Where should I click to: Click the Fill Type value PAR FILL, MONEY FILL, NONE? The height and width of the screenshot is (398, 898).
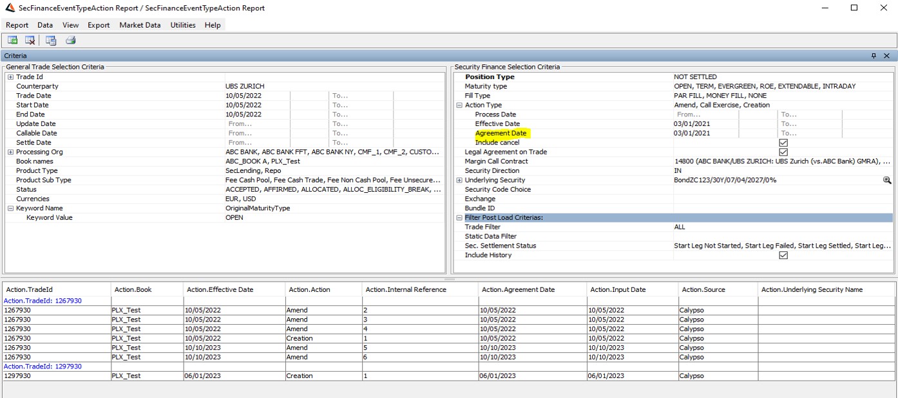coord(720,96)
